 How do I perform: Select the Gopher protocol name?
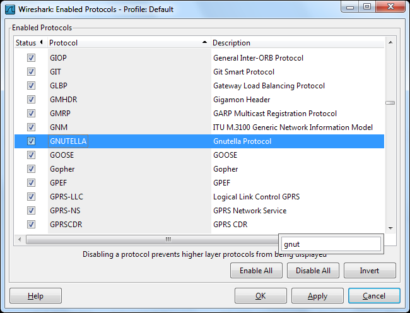[62, 169]
